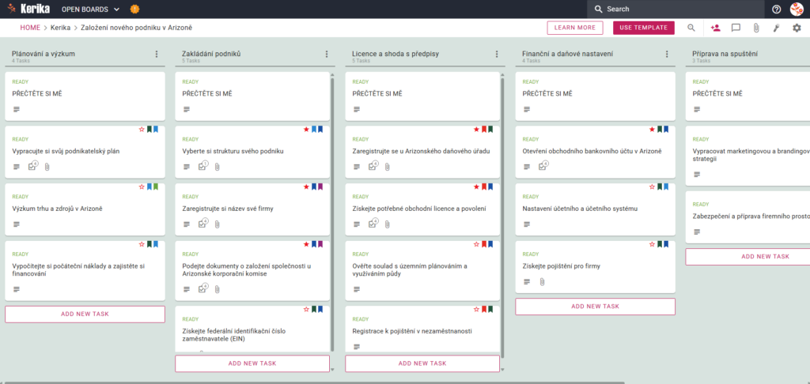
Task: Open the add team member icon
Action: (x=715, y=28)
